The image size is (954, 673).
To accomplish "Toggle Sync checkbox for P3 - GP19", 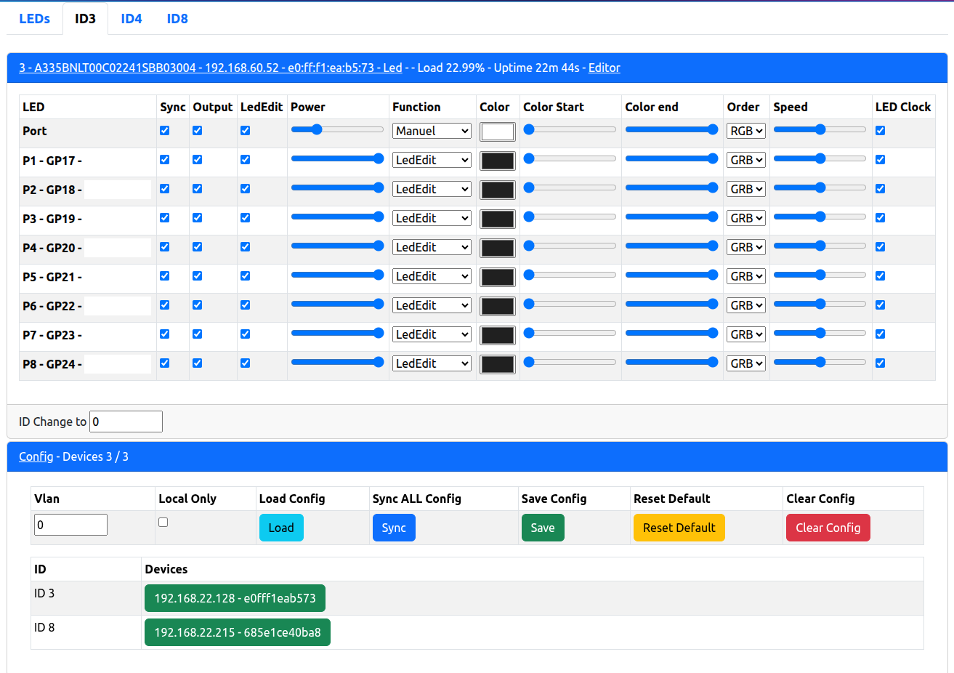I will pyautogui.click(x=164, y=218).
